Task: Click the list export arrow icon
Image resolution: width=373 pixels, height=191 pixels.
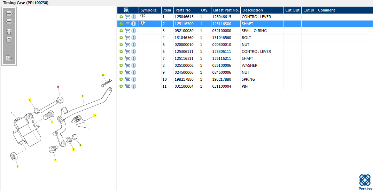Action: (x=9, y=58)
